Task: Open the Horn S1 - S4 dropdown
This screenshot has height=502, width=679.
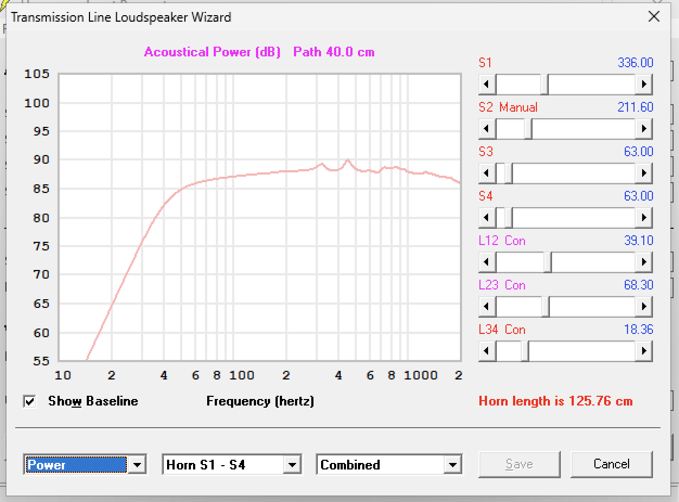Action: click(292, 465)
